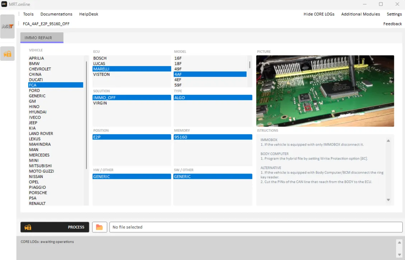
Task: Click the folder icon to browse file
Action: (99, 227)
